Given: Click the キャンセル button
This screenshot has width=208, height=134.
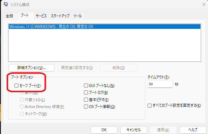Looking at the screenshot, I should pyautogui.click(x=134, y=130).
